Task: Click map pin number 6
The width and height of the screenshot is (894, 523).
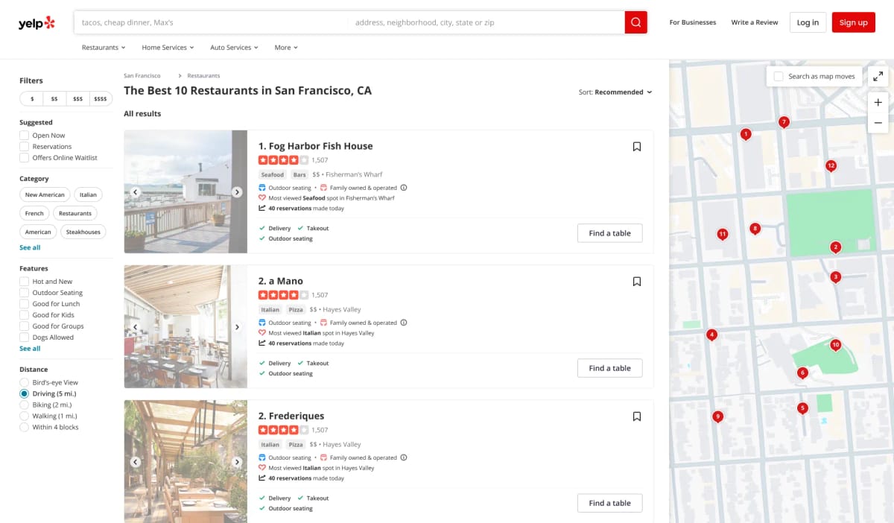Action: (x=802, y=373)
